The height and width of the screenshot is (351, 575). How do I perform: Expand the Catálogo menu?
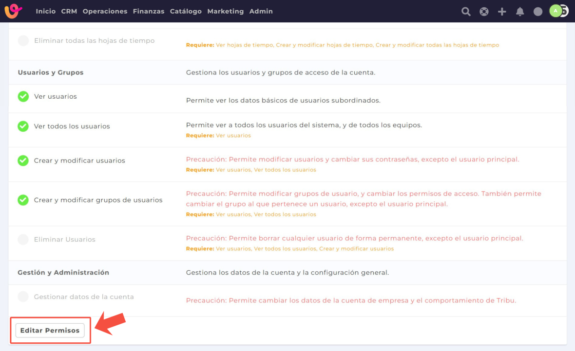point(186,11)
